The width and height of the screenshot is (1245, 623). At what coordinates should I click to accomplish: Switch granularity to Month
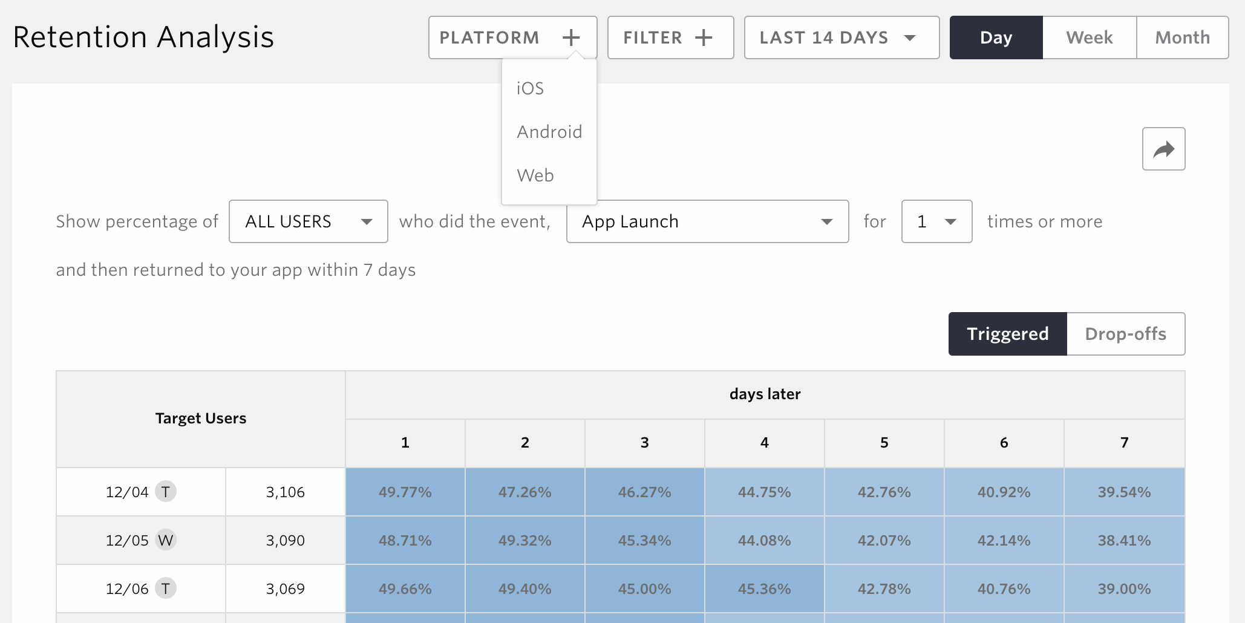coord(1183,38)
